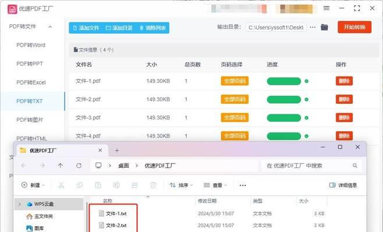Select PDF转图片 in the sidebar

(30, 120)
